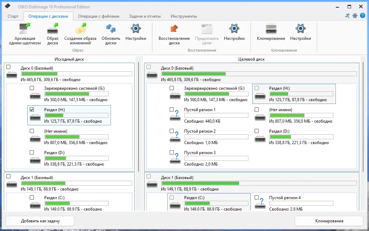369x231 pixels.
Task: Tick source Зарезервировано системой (G:) checkbox
Action: coord(32,88)
